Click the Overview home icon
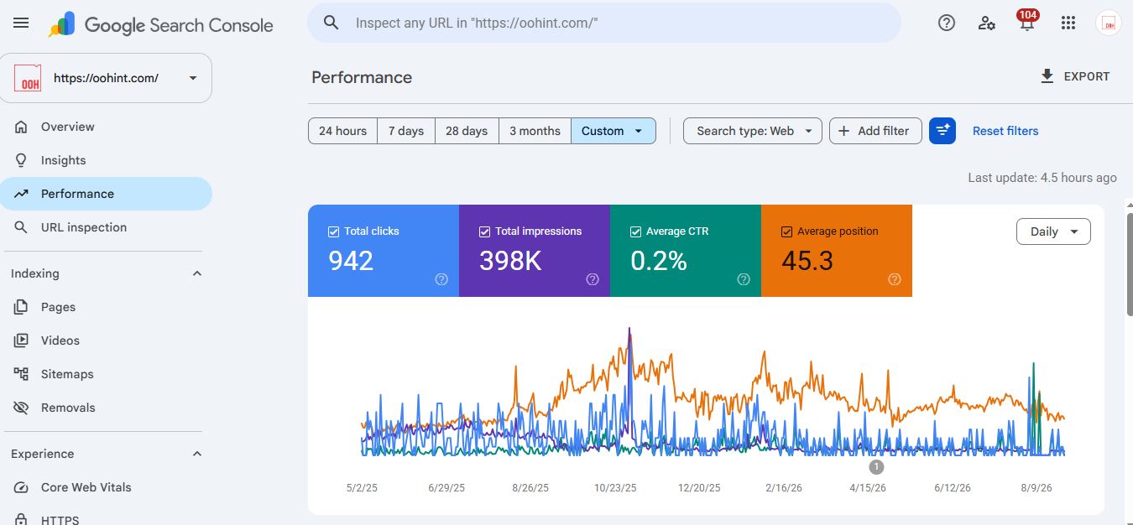 (22, 127)
